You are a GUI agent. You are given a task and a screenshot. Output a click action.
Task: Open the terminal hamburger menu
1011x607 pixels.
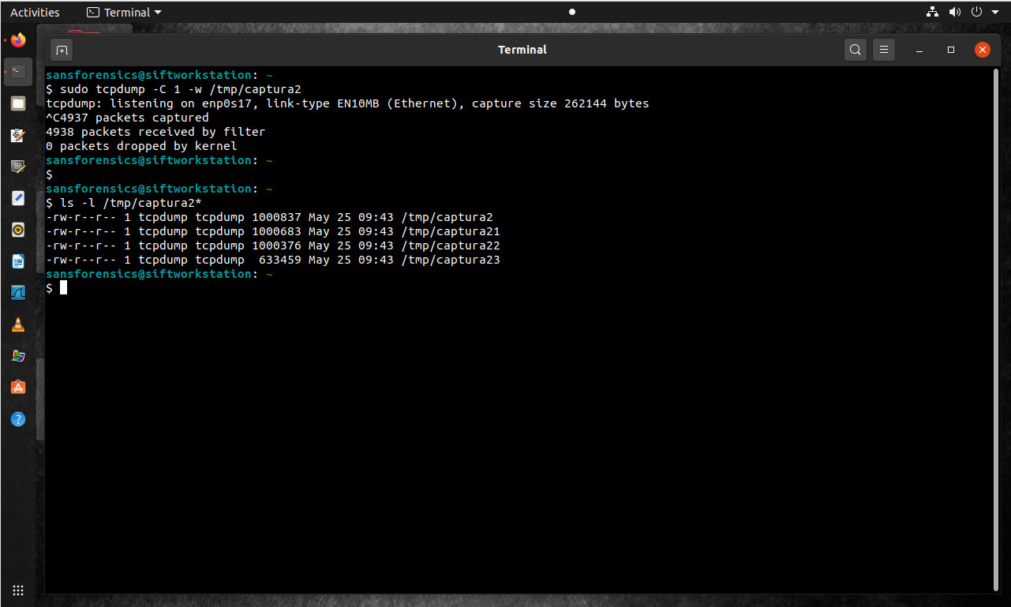[x=884, y=50]
